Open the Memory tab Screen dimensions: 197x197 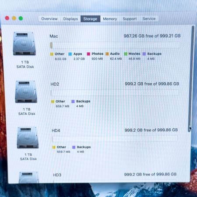110,19
